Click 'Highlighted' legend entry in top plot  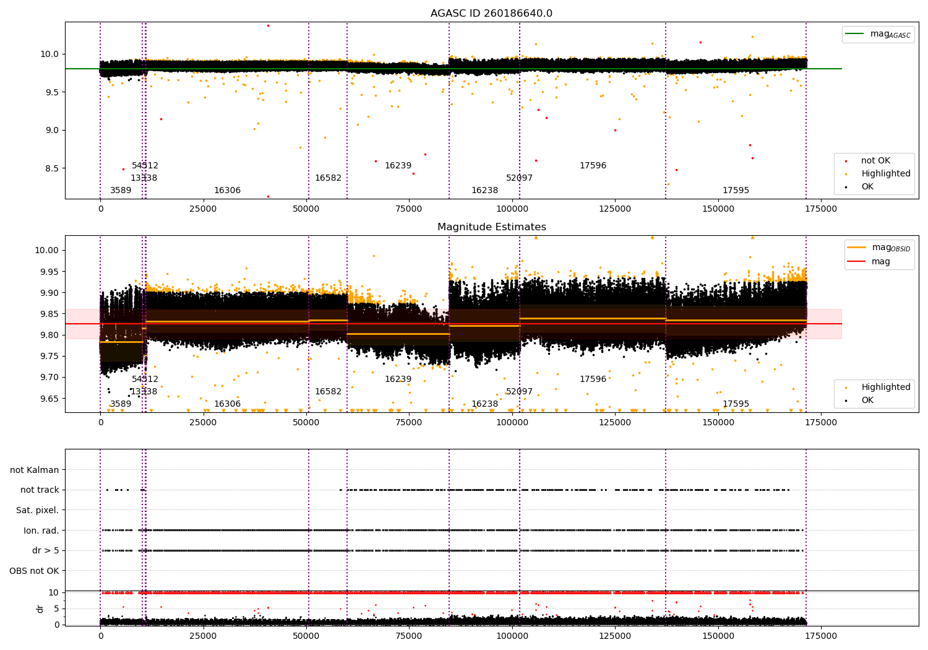point(885,174)
